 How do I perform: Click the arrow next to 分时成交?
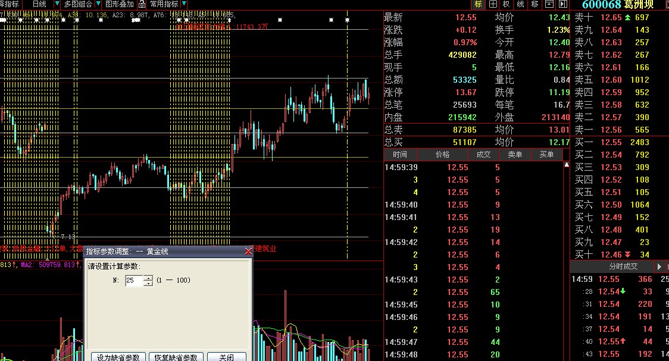tap(659, 266)
